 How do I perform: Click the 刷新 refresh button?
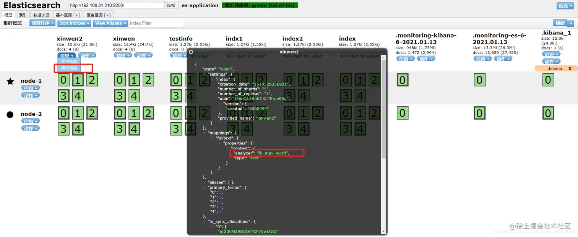tap(560, 23)
